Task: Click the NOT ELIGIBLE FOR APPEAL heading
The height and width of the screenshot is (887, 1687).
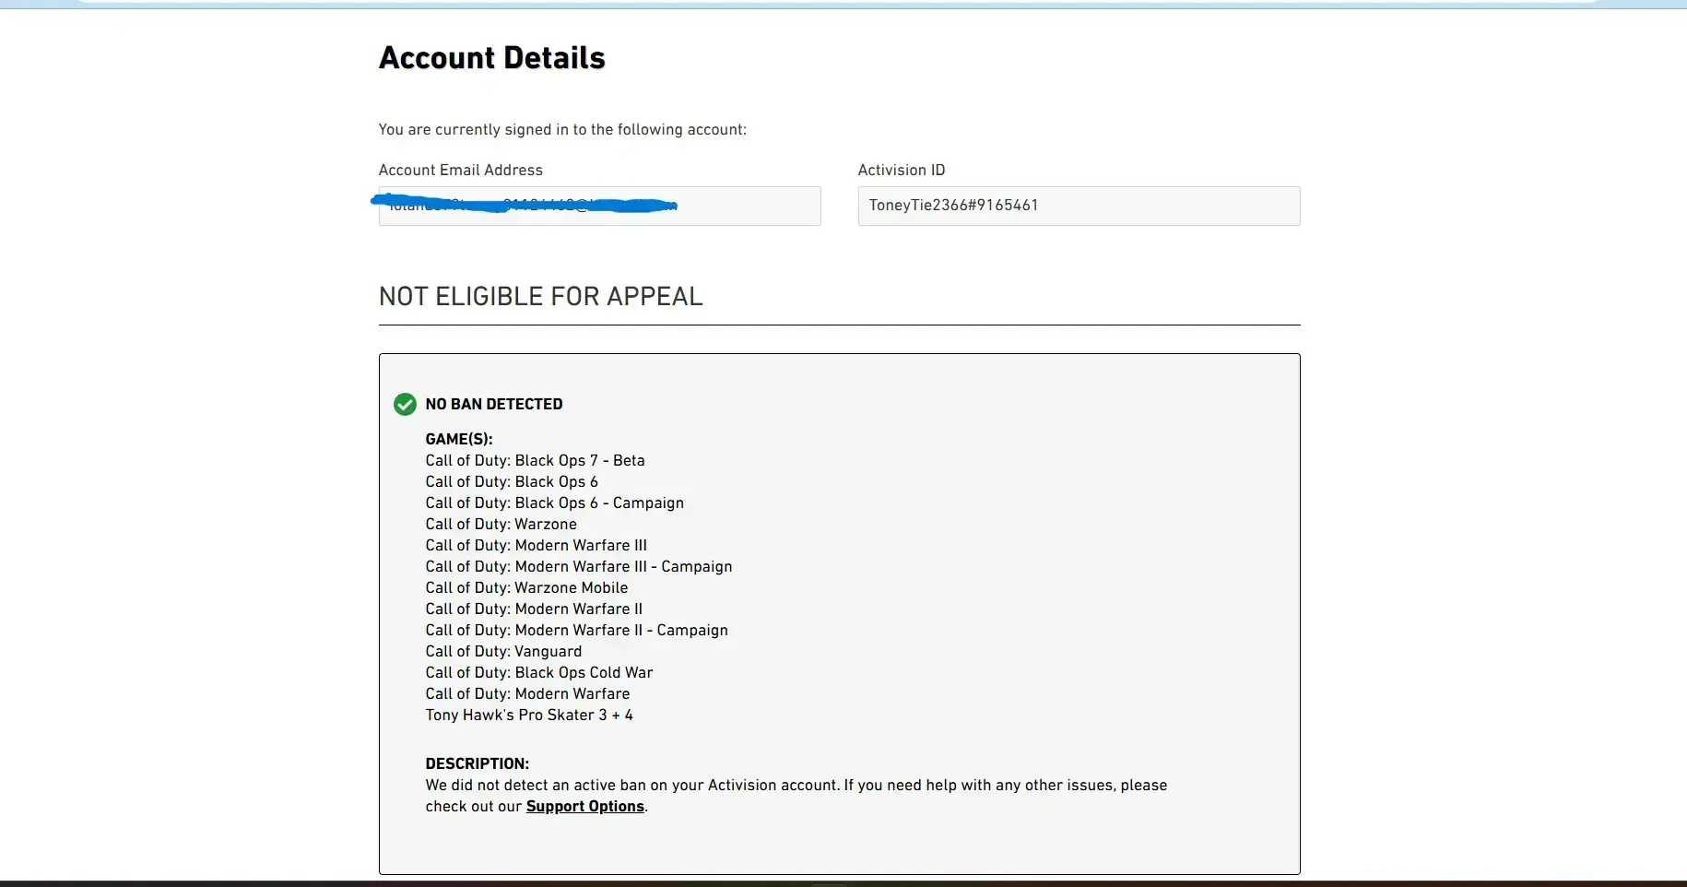Action: [540, 297]
